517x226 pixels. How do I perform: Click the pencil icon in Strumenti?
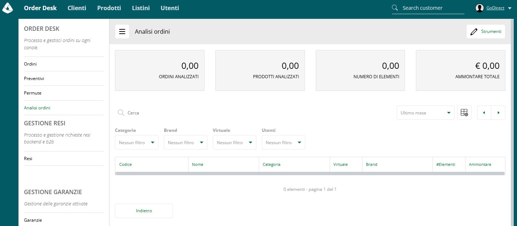(x=474, y=32)
